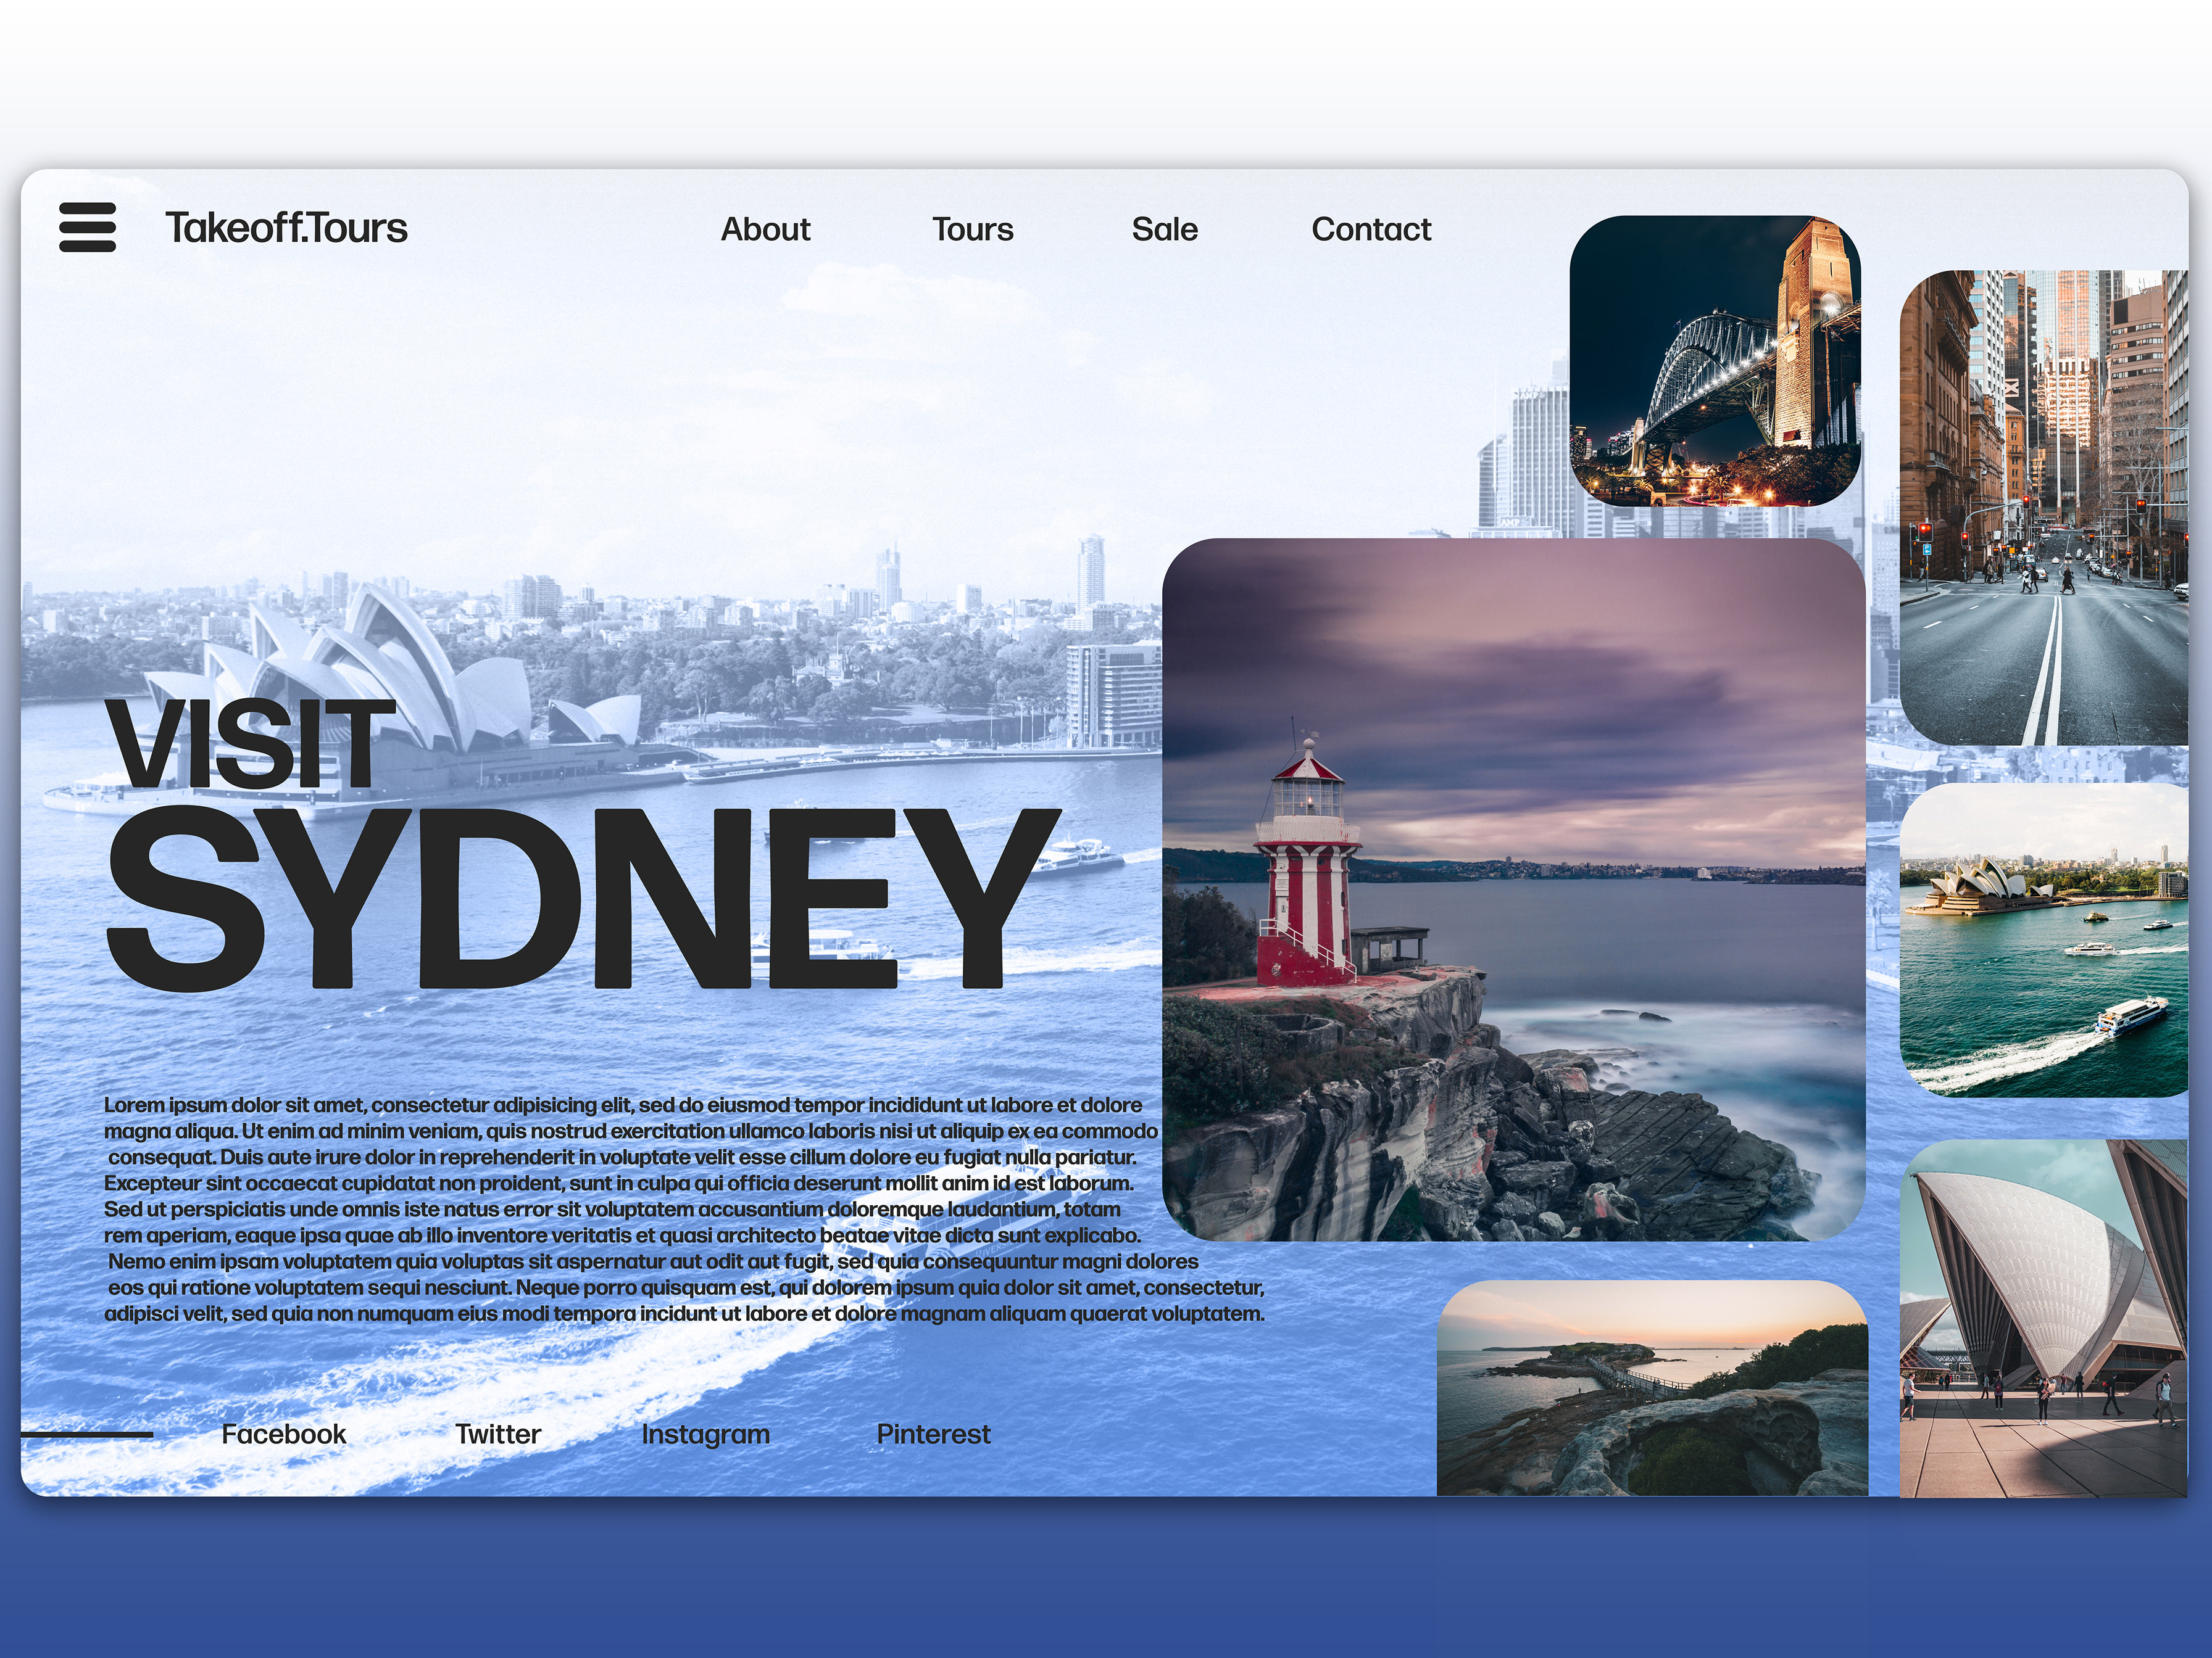This screenshot has width=2212, height=1658.
Task: Open the Twitter link
Action: pyautogui.click(x=498, y=1434)
